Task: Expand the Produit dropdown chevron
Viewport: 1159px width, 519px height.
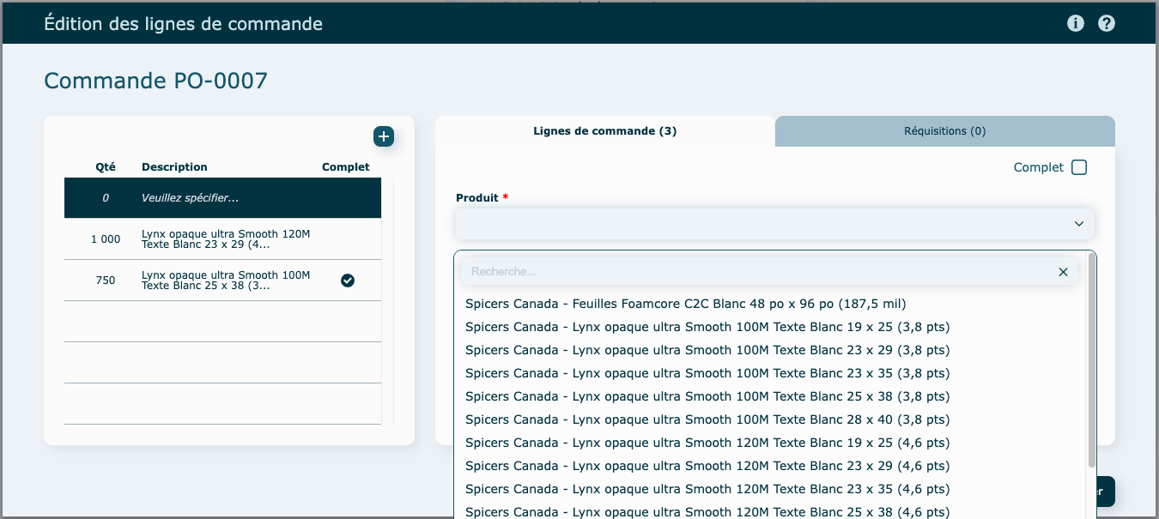Action: 1079,224
